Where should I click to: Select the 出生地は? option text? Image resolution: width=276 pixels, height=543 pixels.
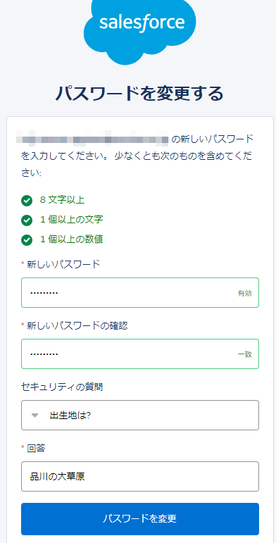tap(70, 416)
